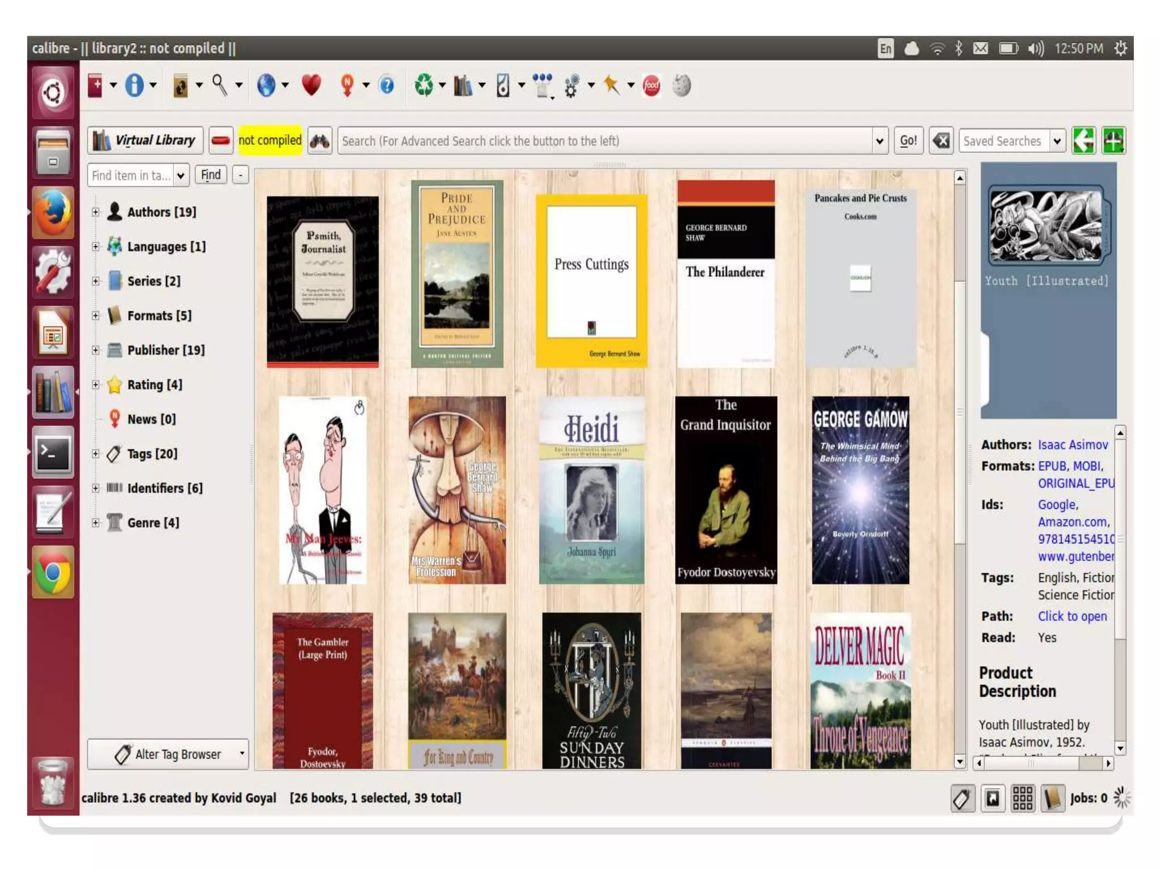Open the Virtual Library menu button
The image size is (1161, 870).
click(x=145, y=140)
